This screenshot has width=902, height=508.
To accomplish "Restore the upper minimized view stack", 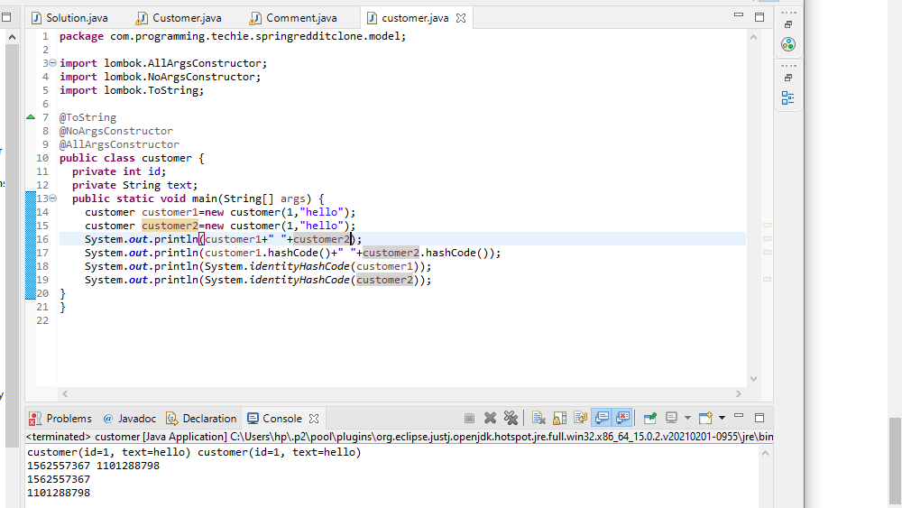I will coord(788,24).
